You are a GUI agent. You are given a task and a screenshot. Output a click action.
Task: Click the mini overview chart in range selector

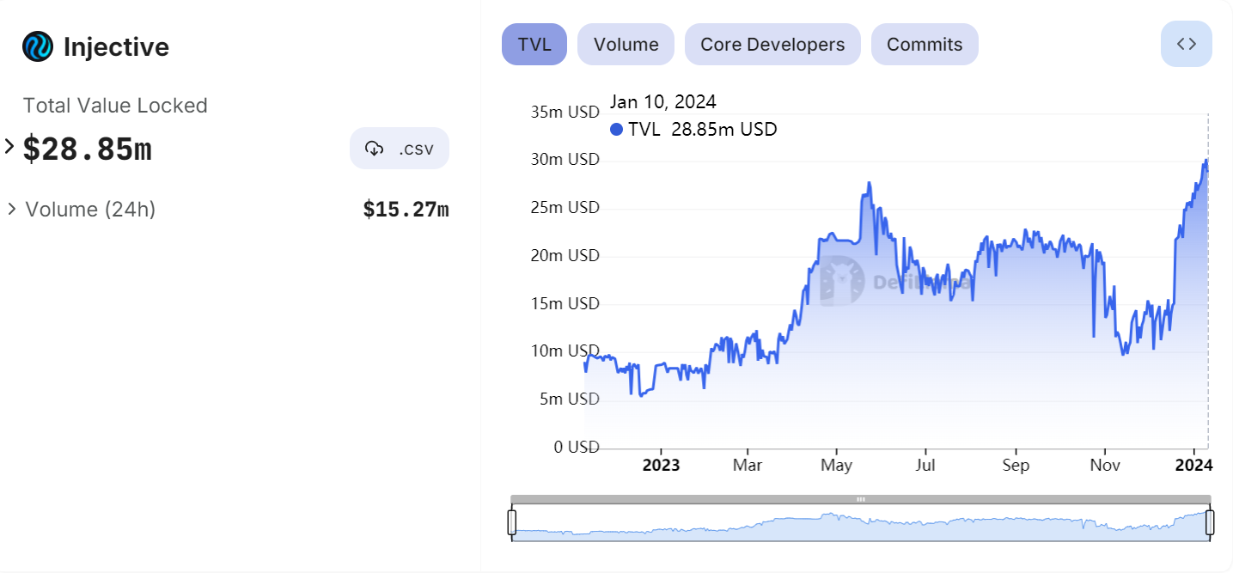pyautogui.click(x=860, y=524)
